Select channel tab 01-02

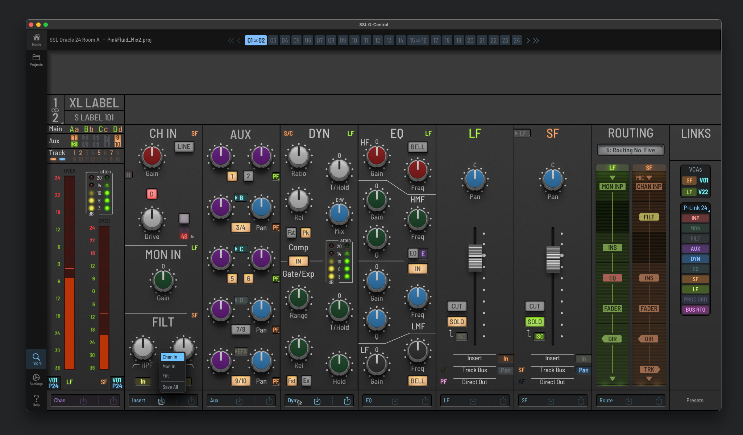(256, 41)
